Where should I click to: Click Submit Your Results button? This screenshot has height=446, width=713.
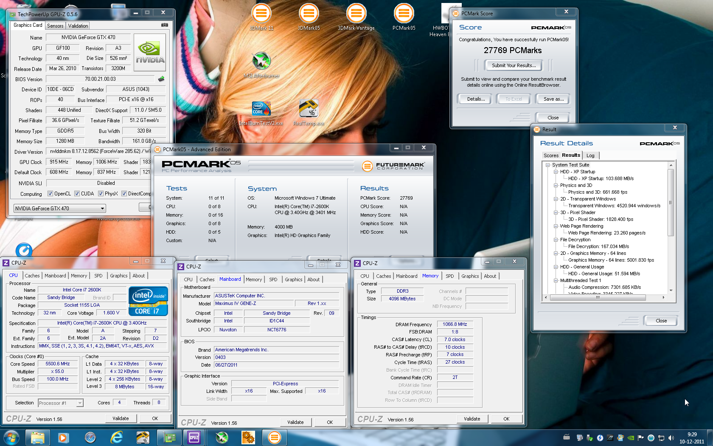click(x=514, y=65)
